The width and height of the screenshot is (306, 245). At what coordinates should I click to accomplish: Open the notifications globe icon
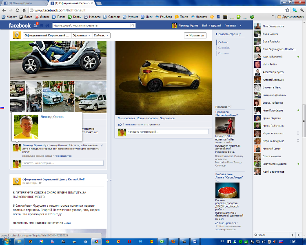pos(47,26)
